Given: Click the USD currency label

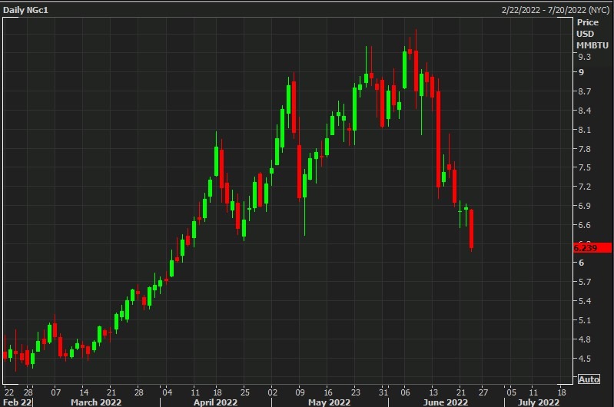Looking at the screenshot, I should click(585, 34).
